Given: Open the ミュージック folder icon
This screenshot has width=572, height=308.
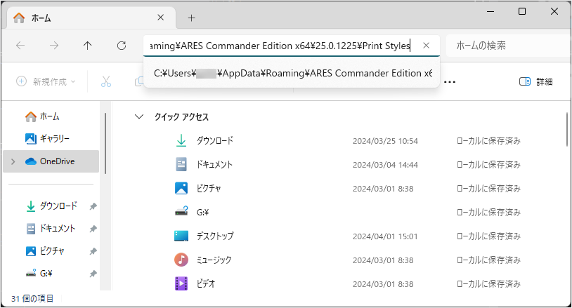Looking at the screenshot, I should click(181, 260).
